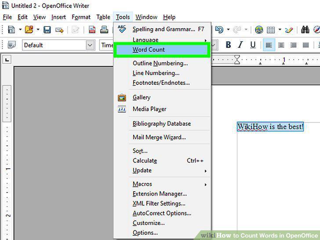The height and width of the screenshot is (240, 320).
Task: Click Sort menu item
Action: [162, 151]
